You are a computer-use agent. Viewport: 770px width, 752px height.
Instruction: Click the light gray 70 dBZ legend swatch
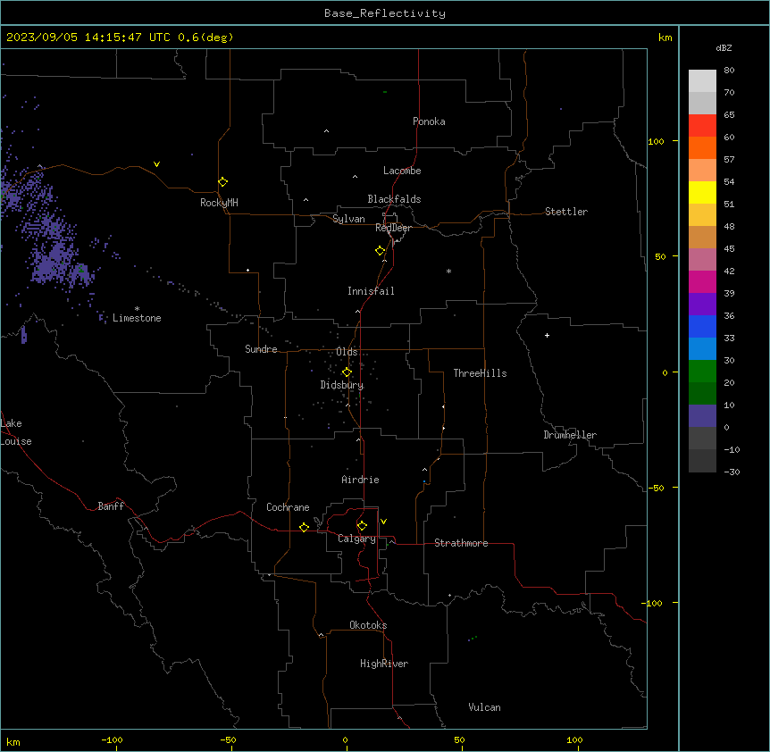tap(702, 81)
